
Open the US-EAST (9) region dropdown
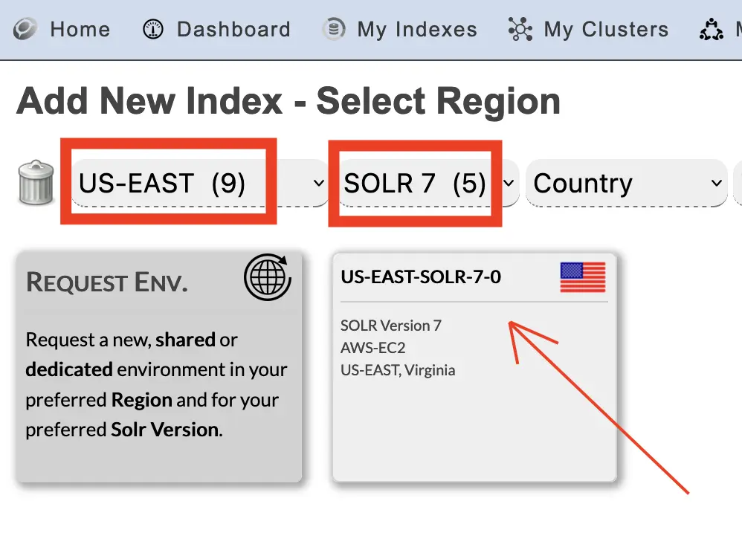tap(201, 183)
